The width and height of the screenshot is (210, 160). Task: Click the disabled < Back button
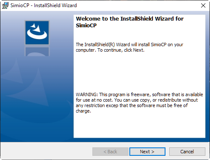(110, 152)
